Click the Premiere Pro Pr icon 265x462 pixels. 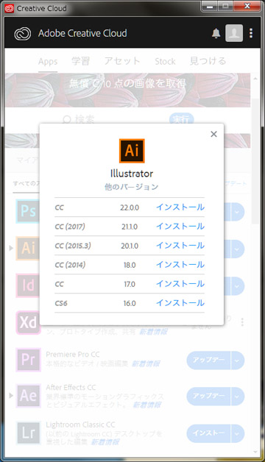point(28,360)
